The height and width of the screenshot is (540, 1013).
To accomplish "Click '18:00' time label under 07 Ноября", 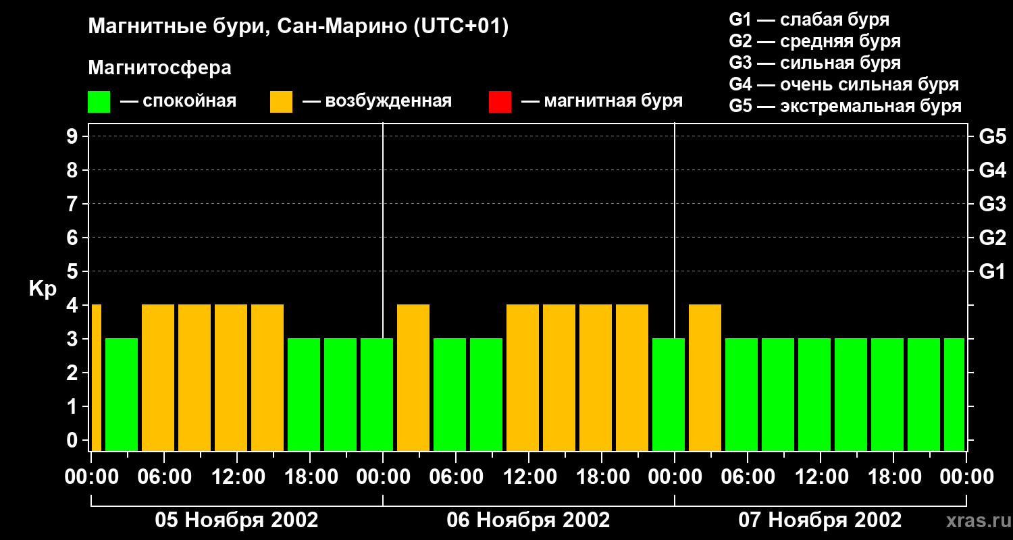I will click(x=893, y=477).
